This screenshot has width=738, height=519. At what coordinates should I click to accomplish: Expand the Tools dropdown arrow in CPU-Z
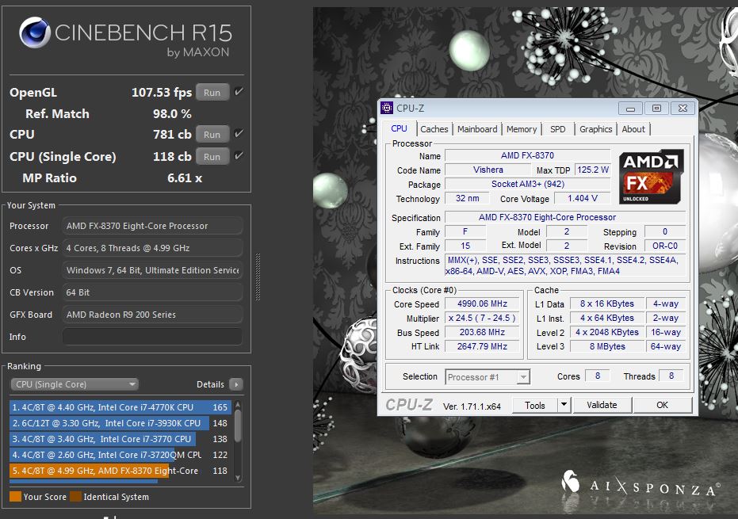(x=564, y=405)
